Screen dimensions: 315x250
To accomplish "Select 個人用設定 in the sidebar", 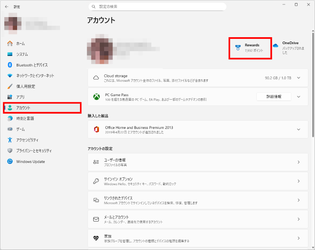I will [42, 86].
